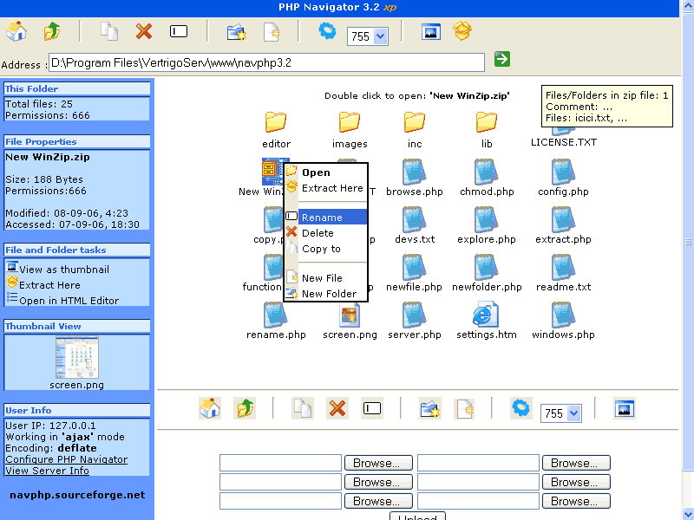Click the Rename icon in bottom toolbar

pyautogui.click(x=372, y=407)
